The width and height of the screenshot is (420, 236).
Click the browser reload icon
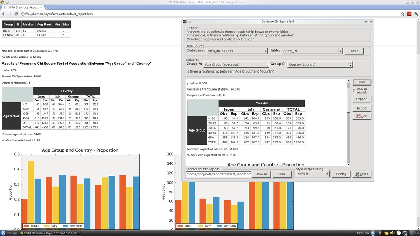15,14
